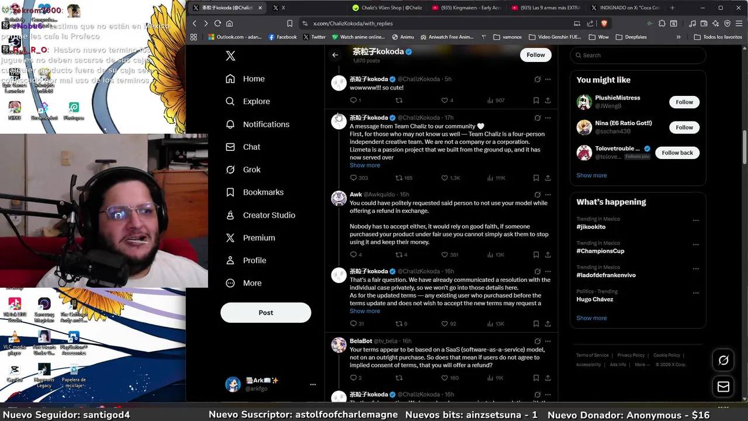Image resolution: width=748 pixels, height=421 pixels.
Task: Open the Deepfakes bookmarks folder
Action: coord(631,37)
